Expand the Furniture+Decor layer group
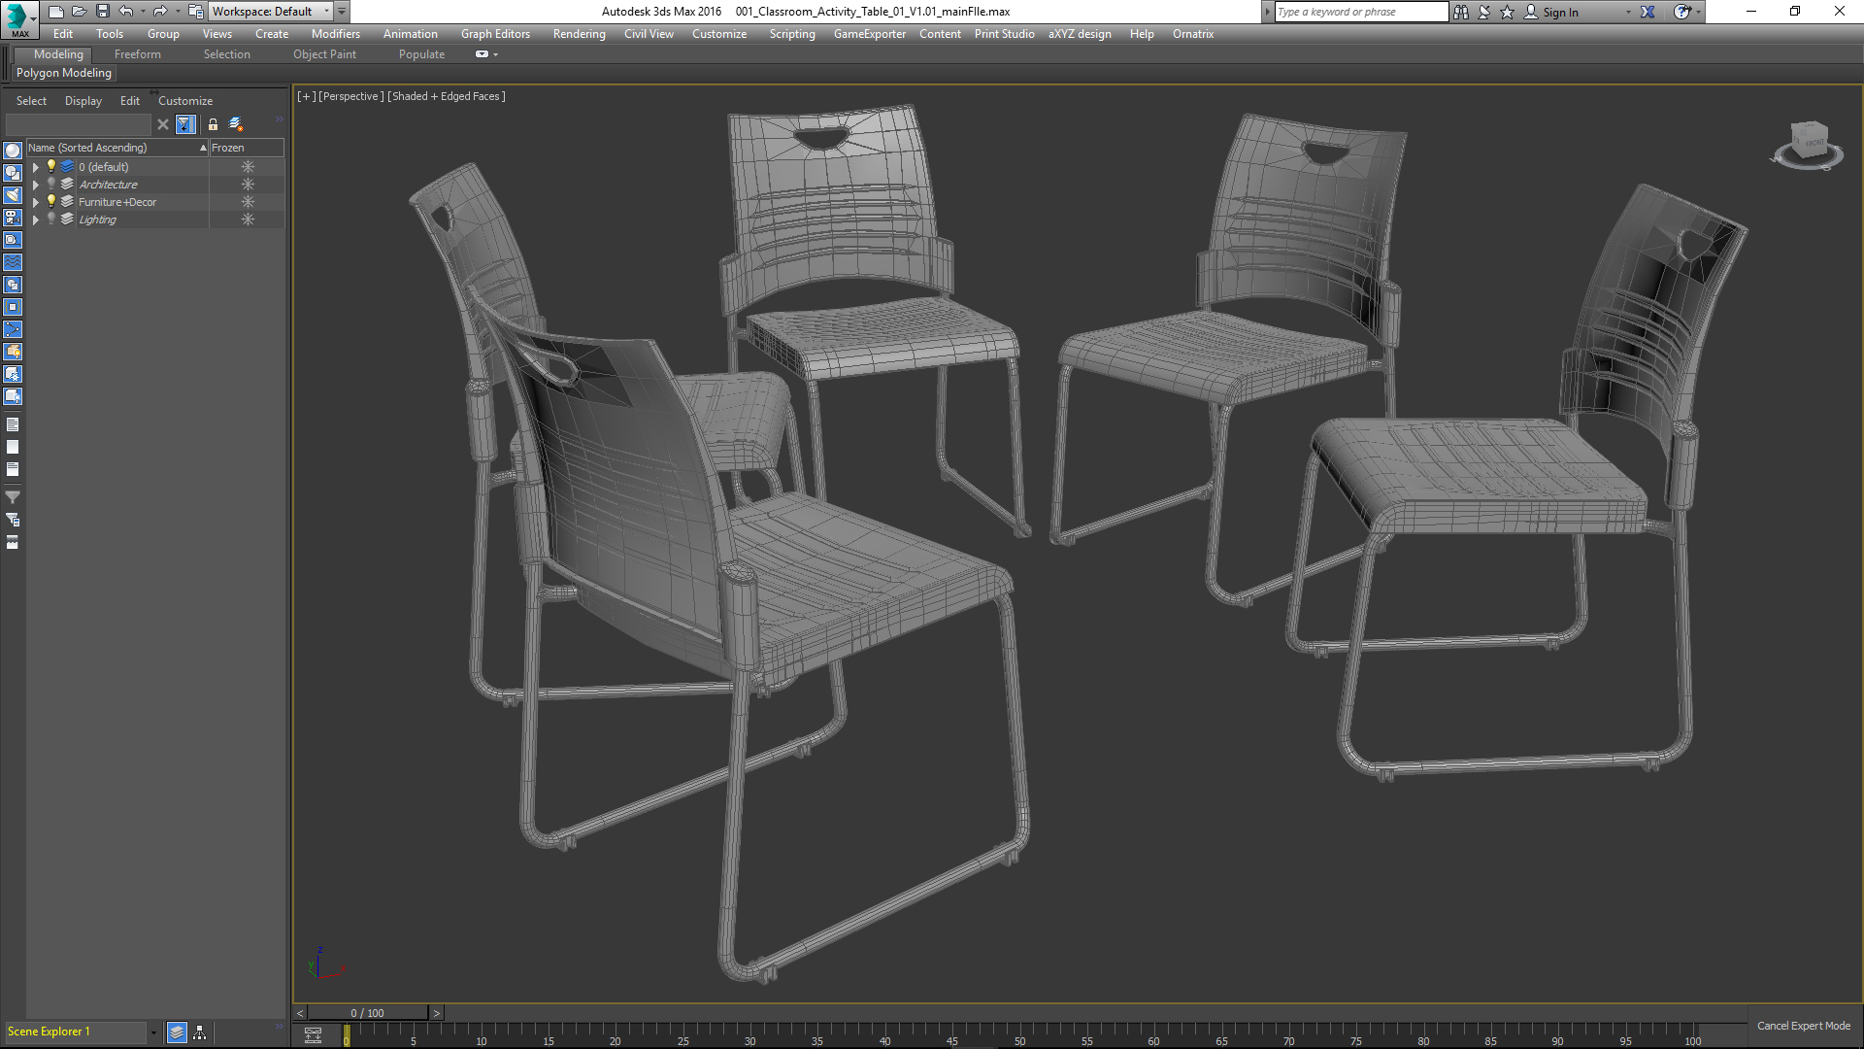Screen dimensions: 1864x1049 (x=35, y=201)
